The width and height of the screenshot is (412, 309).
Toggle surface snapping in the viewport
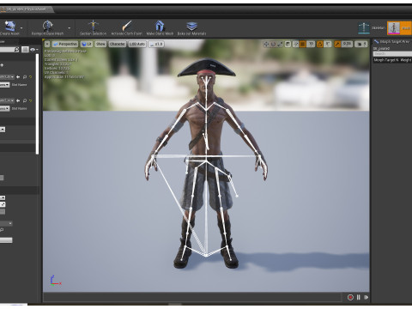(295, 44)
